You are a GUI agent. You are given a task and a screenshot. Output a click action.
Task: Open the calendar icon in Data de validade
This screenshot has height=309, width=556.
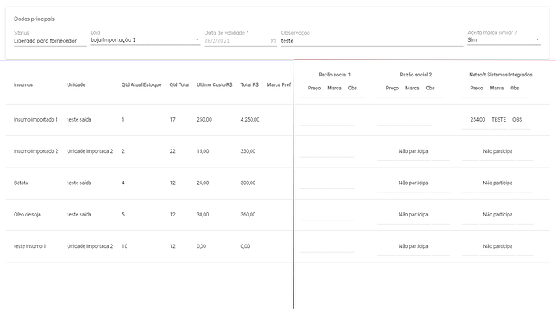[x=272, y=41]
